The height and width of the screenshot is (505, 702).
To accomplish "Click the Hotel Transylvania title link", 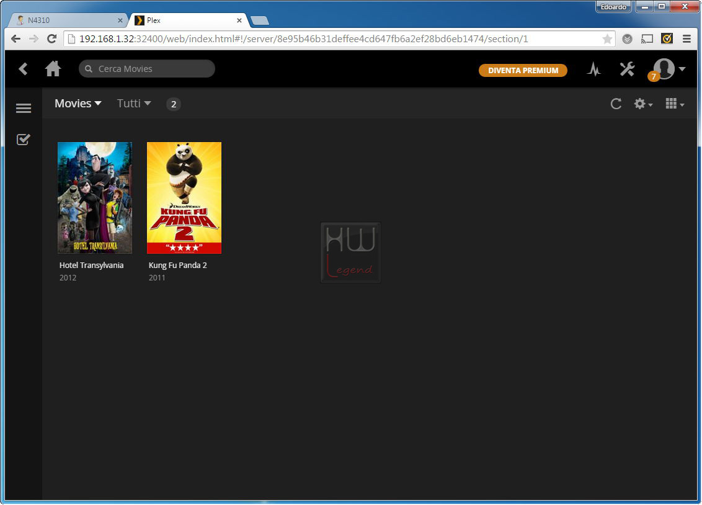I will tap(91, 265).
